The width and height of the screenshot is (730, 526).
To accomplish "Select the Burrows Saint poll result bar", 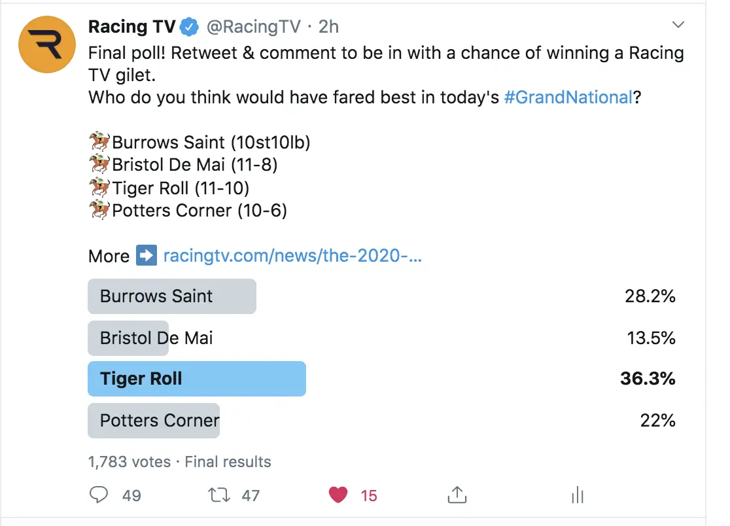I will coord(171,296).
